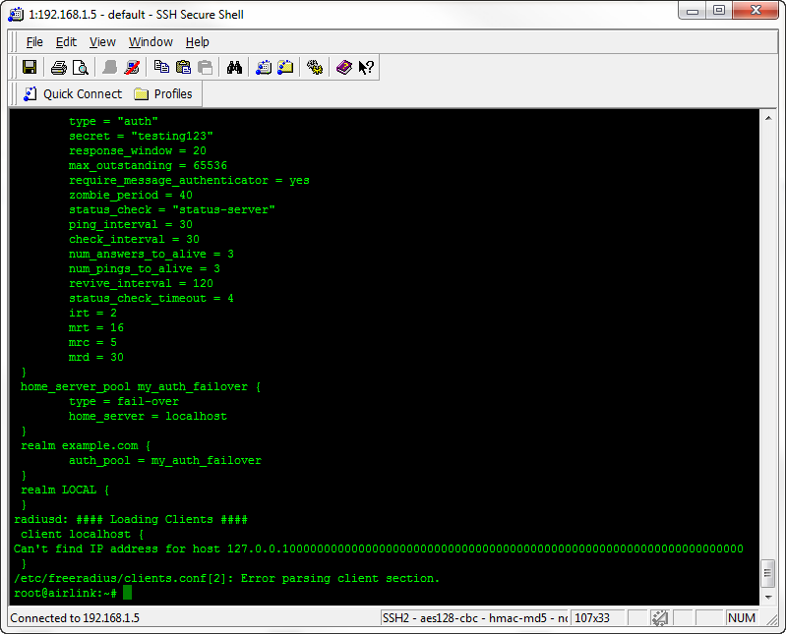The image size is (786, 634).
Task: Click the SSH application icon in title bar
Action: [16, 14]
